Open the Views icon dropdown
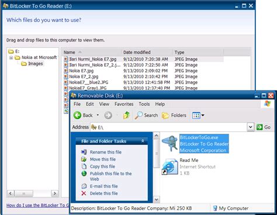Viewport: 277px width, 215px height. click(x=198, y=115)
